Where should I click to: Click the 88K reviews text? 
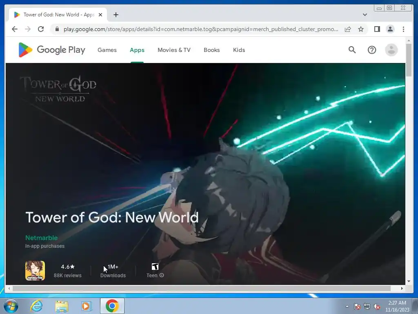67,275
